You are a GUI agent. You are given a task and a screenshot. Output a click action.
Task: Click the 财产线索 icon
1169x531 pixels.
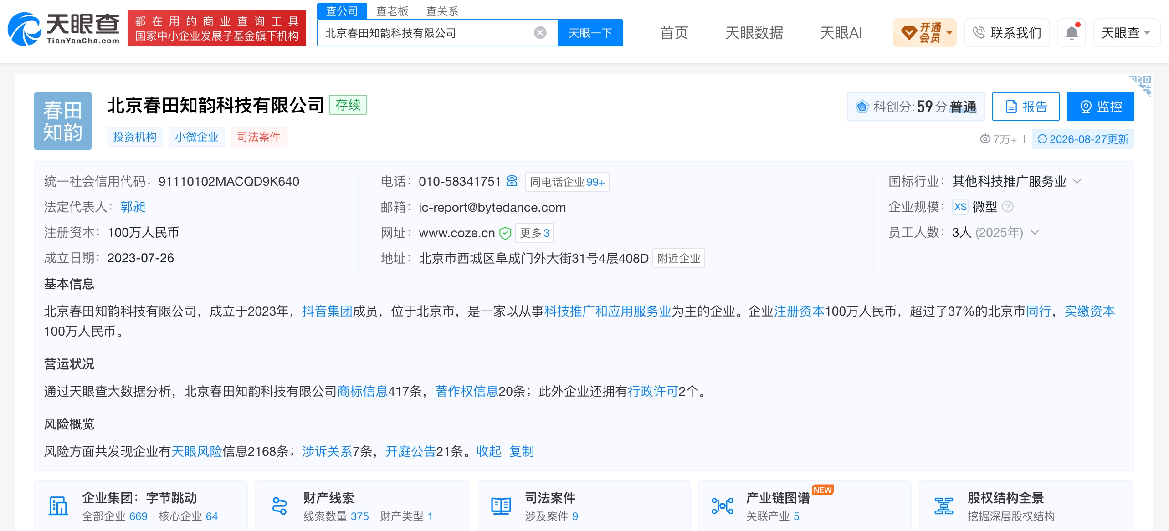point(279,505)
